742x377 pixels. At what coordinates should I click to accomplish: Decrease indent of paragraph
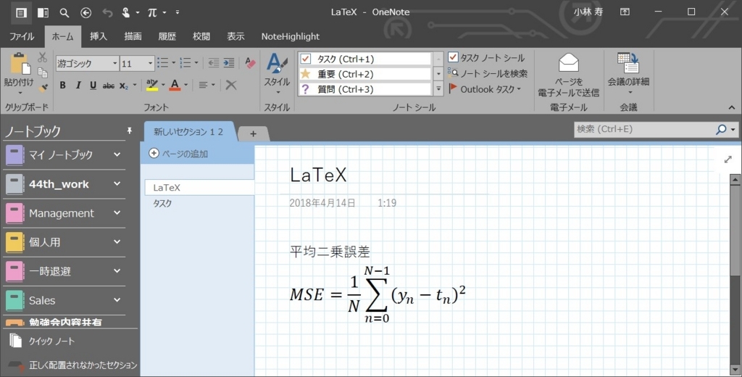tap(214, 63)
